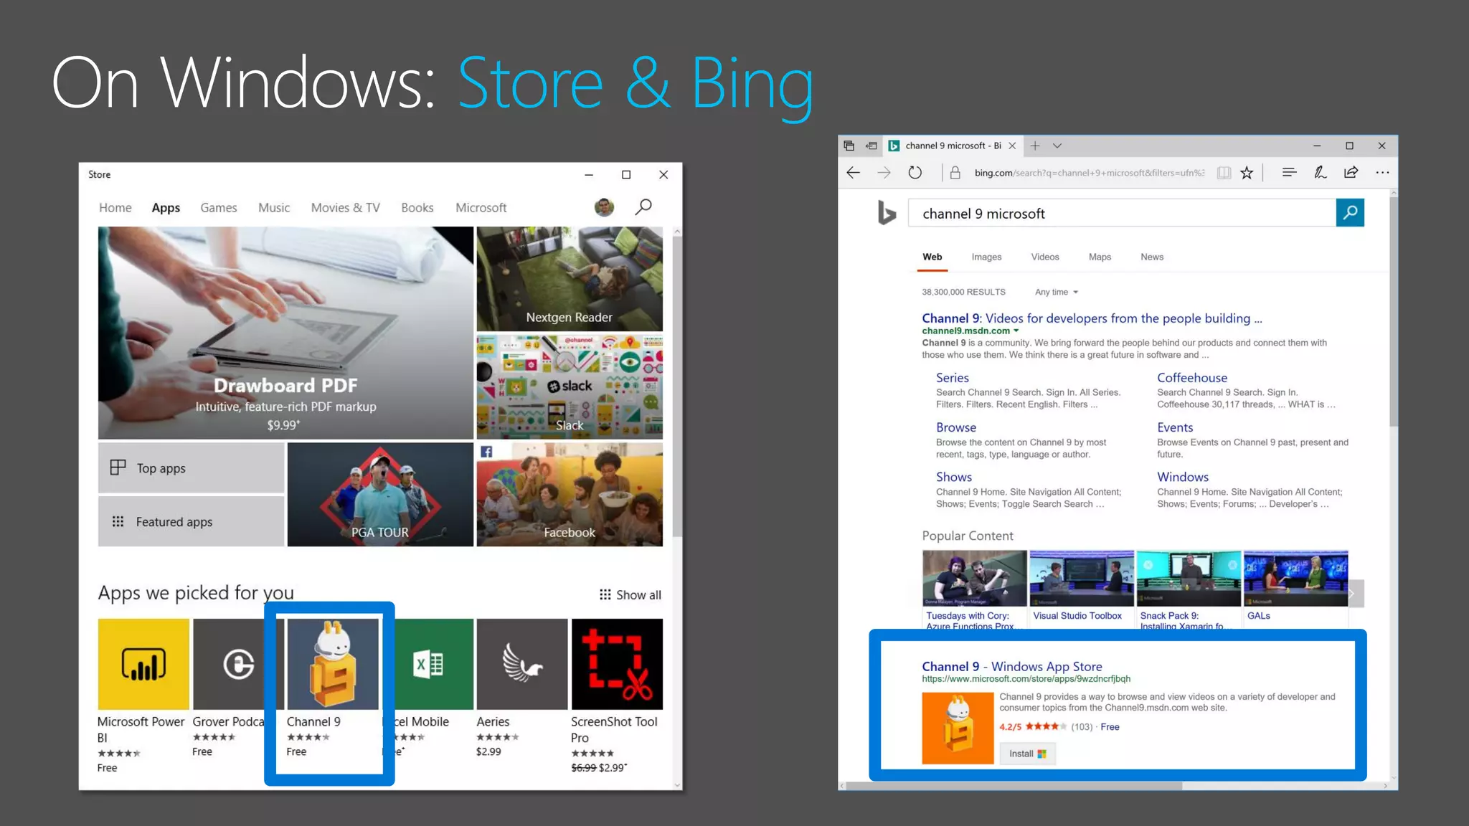Viewport: 1469px width, 826px height.
Task: Set these tabs aside icon in Edge
Action: point(871,146)
